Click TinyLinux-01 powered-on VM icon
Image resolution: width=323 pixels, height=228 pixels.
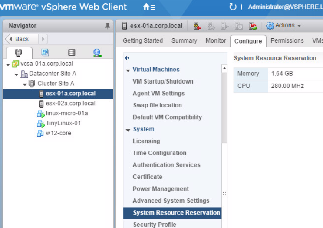(41, 124)
